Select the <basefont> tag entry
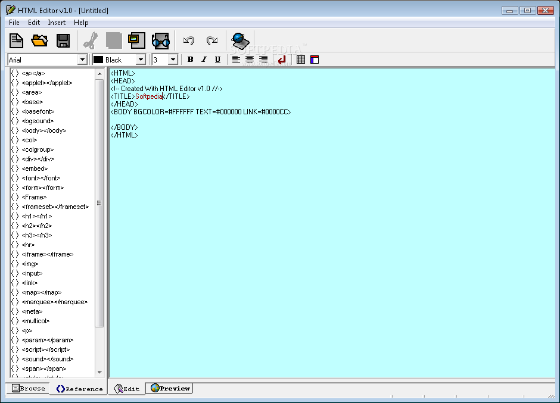The height and width of the screenshot is (403, 560). 38,111
